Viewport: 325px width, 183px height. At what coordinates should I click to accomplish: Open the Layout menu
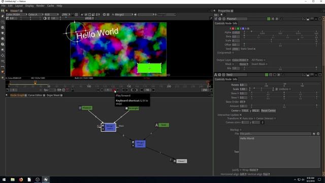pos(19,6)
